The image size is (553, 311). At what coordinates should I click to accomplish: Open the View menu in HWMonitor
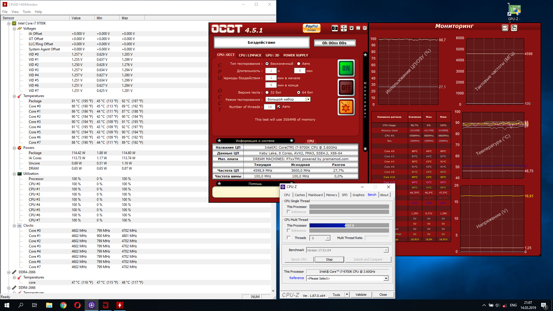coord(15,12)
